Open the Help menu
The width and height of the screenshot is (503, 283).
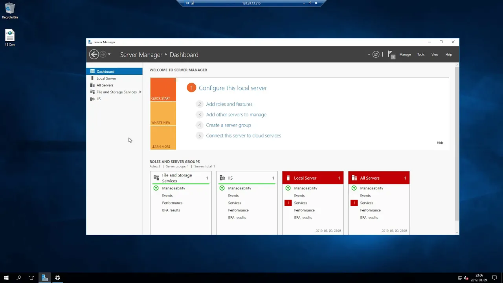click(x=448, y=55)
